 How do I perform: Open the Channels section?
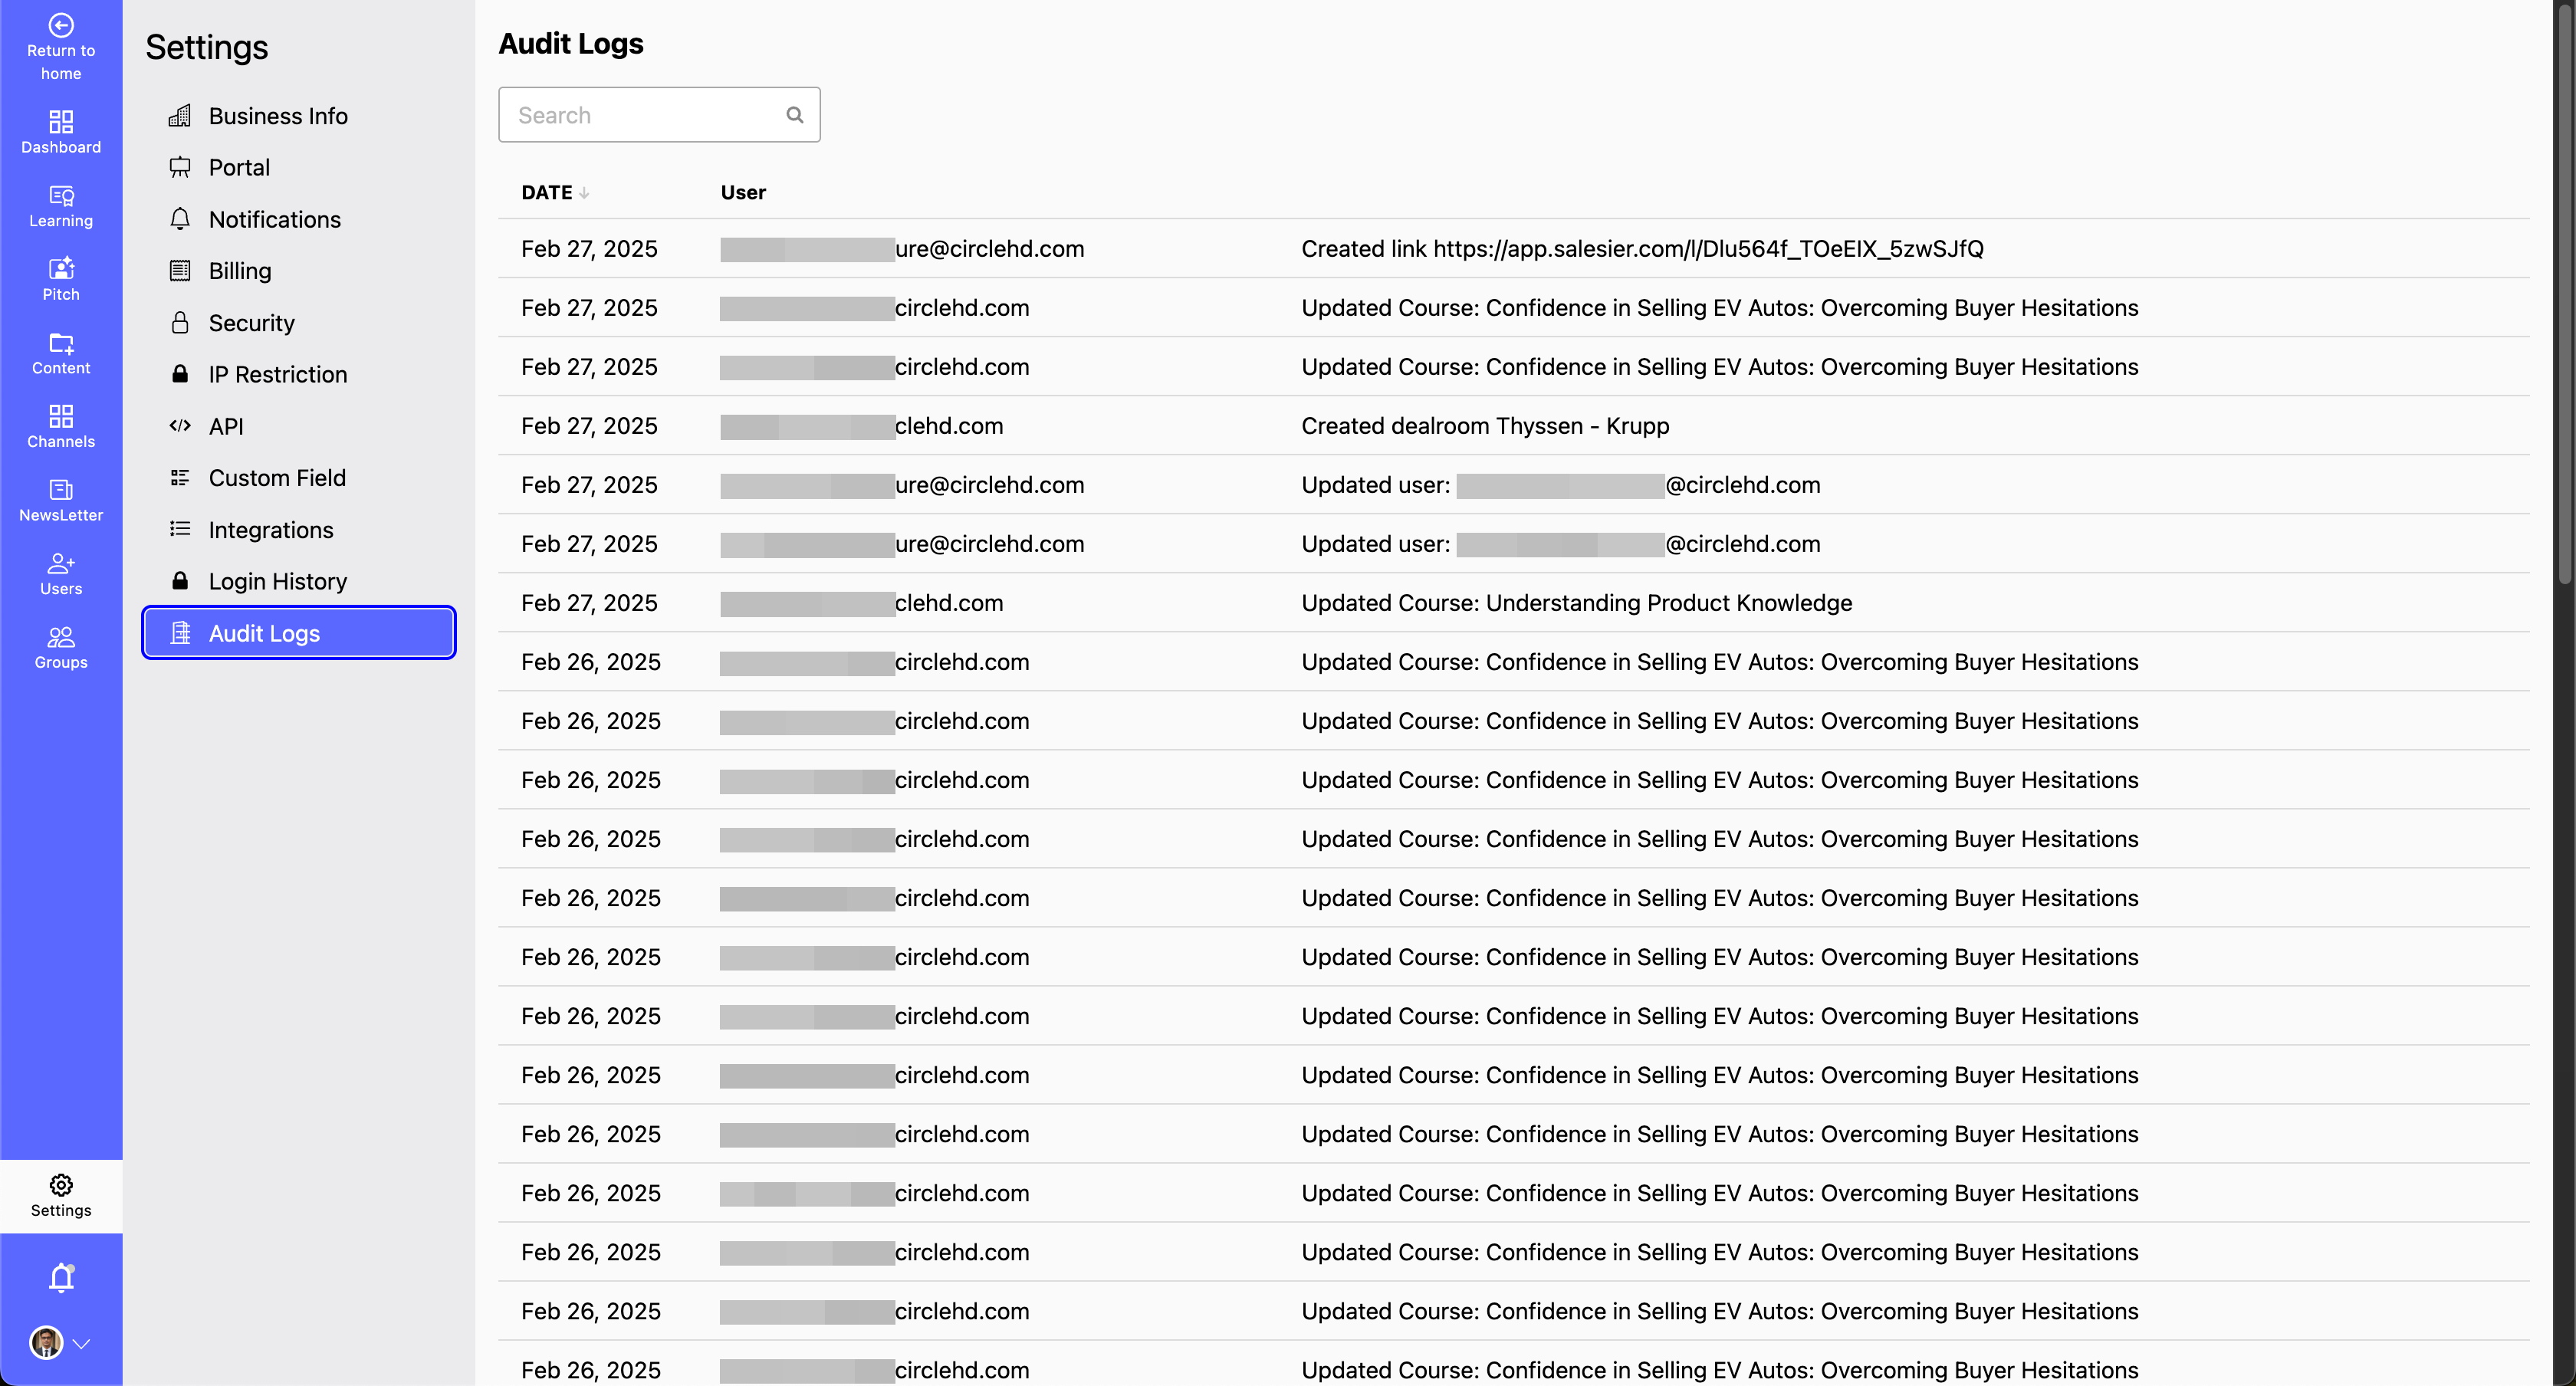[60, 425]
